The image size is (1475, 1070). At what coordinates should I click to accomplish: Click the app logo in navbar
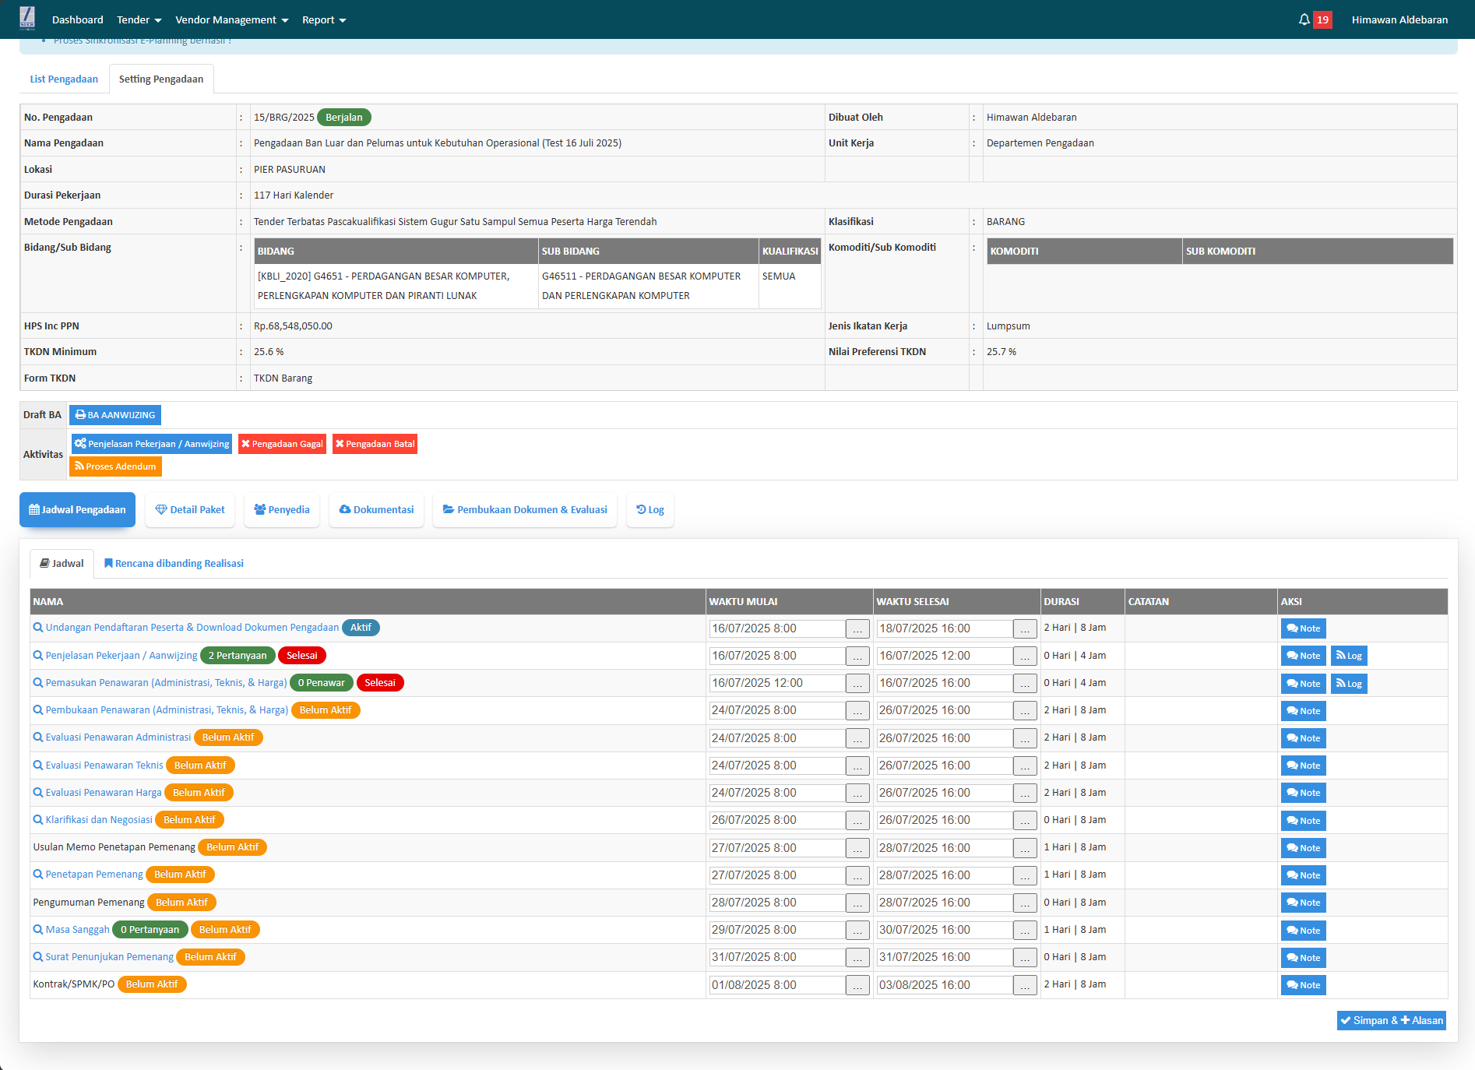[27, 19]
